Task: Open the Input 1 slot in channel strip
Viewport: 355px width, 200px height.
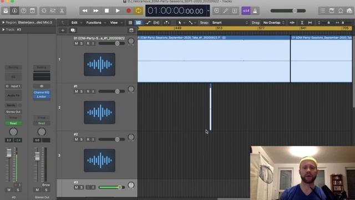Action: tap(13, 86)
